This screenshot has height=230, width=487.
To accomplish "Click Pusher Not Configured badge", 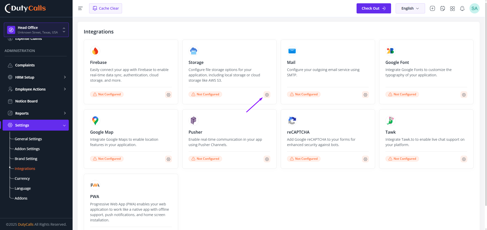I will [205, 159].
